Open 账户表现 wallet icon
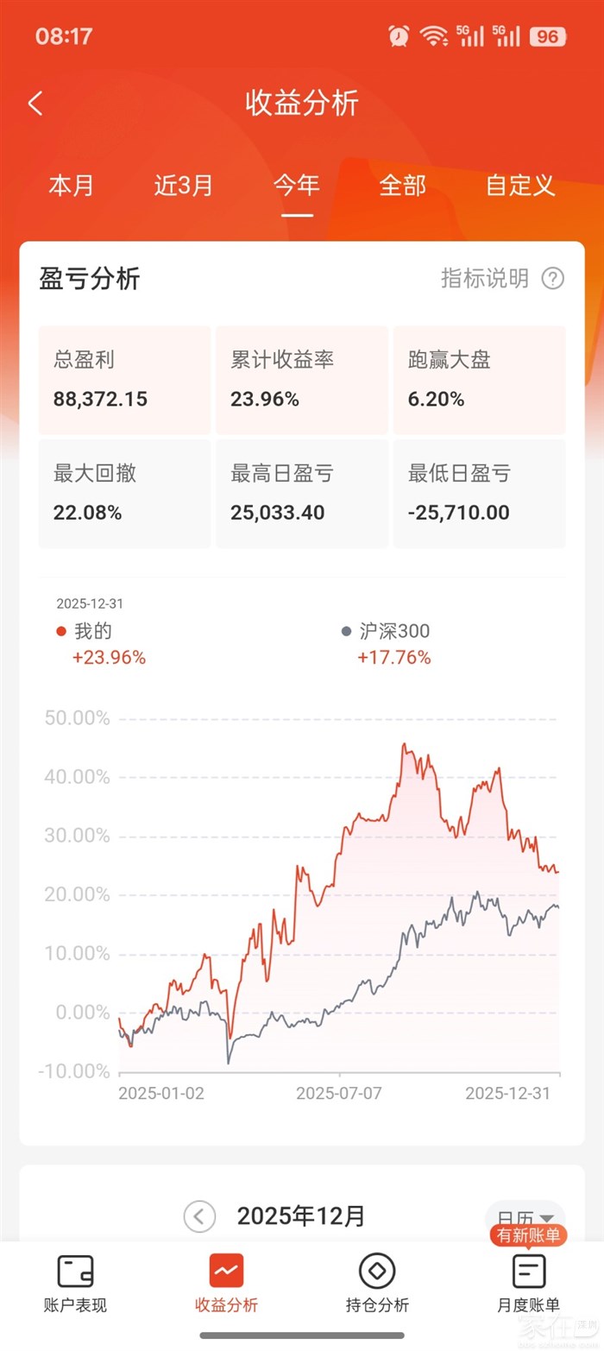Image resolution: width=604 pixels, height=1351 pixels. [x=75, y=1271]
